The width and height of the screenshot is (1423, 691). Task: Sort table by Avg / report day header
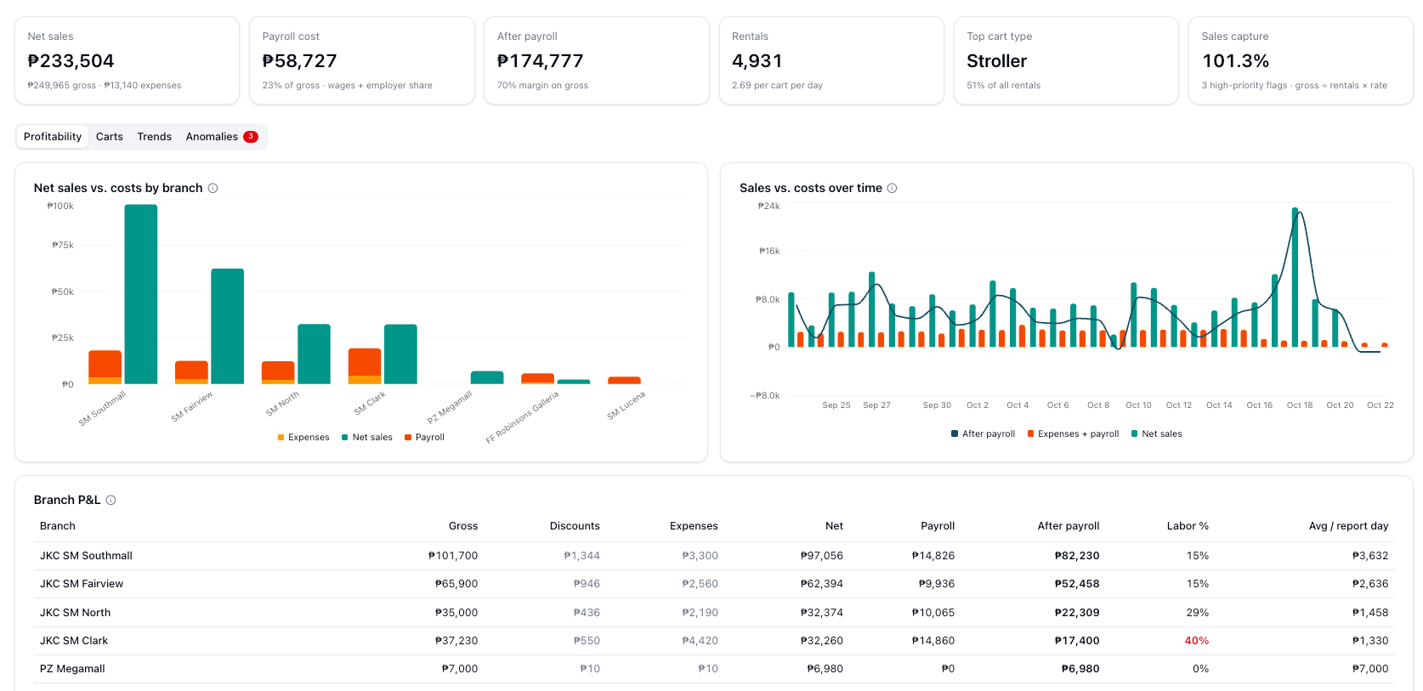[1348, 526]
